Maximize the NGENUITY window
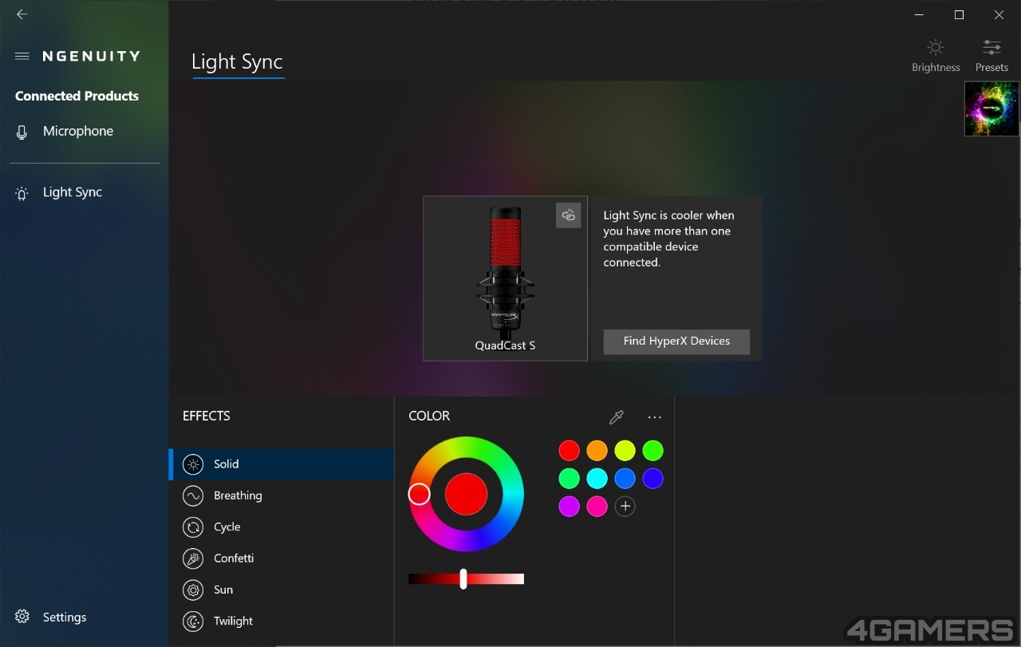 pos(959,14)
